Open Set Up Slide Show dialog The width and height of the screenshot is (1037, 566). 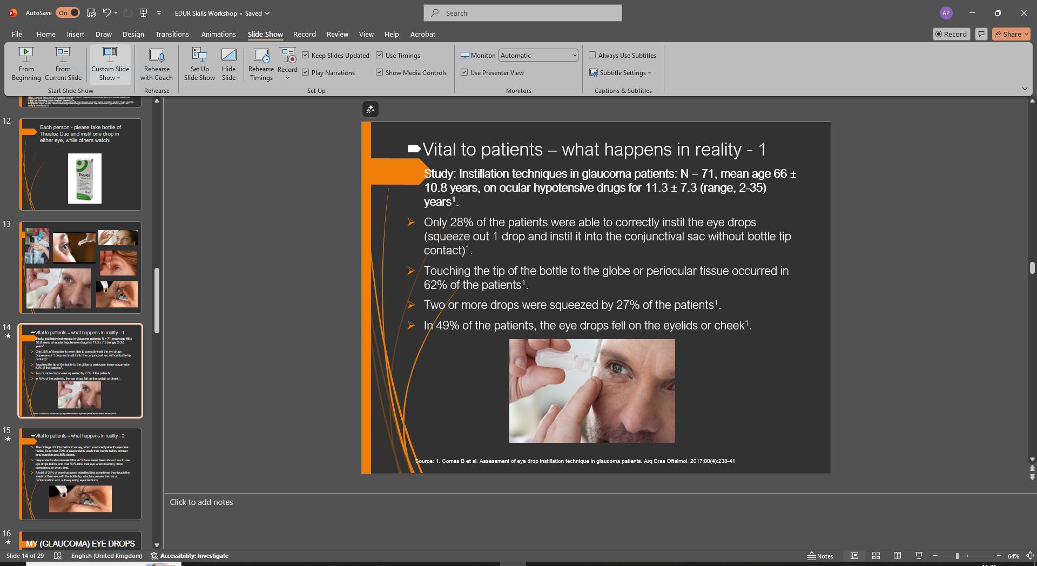(x=199, y=64)
